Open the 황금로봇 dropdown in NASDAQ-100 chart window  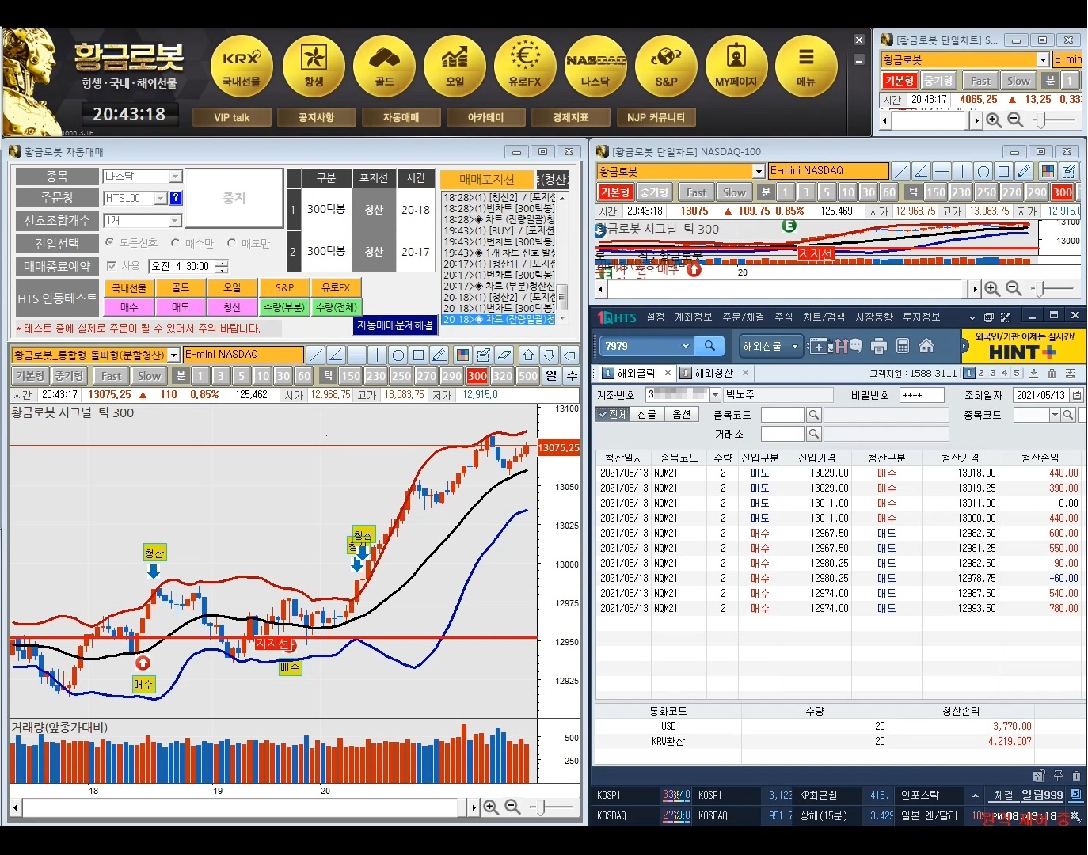click(x=759, y=171)
